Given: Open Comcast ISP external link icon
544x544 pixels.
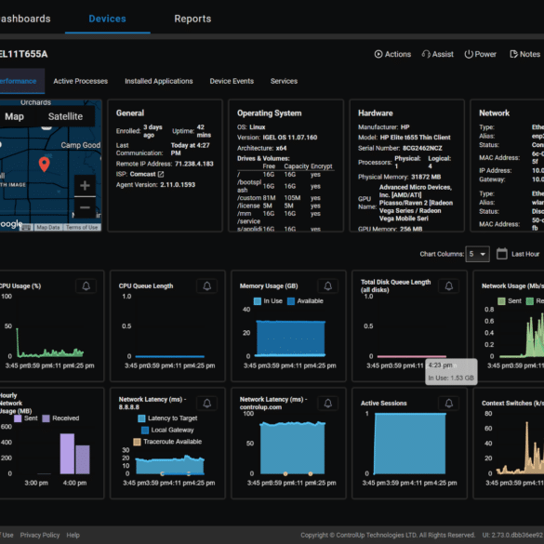Looking at the screenshot, I should [161, 174].
